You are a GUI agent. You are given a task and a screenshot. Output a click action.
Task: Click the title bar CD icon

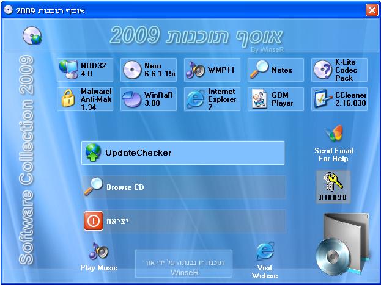click(9, 10)
